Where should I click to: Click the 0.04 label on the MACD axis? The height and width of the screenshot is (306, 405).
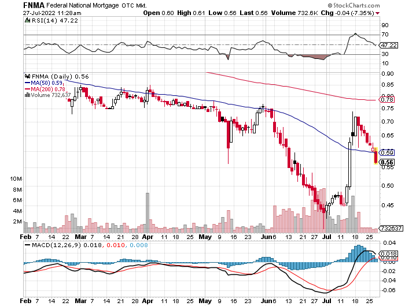(x=389, y=242)
